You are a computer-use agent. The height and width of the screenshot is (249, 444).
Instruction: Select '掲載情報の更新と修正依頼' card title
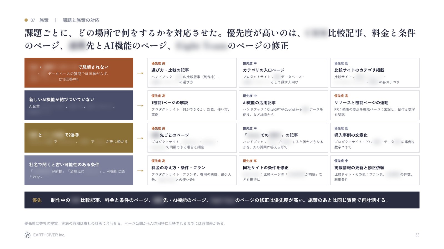(x=359, y=168)
